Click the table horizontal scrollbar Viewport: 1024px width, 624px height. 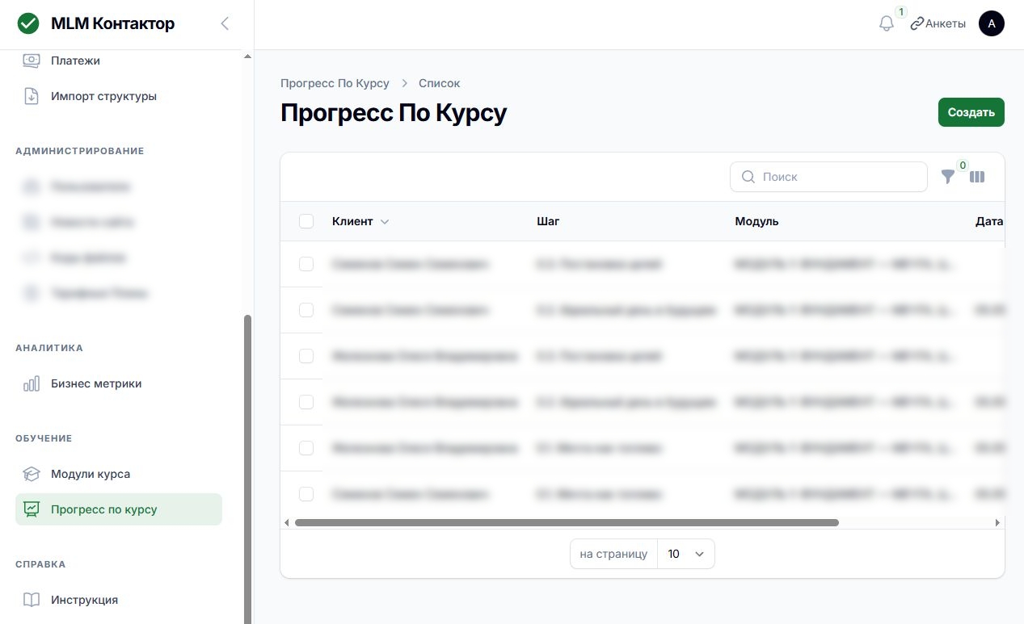tap(567, 522)
